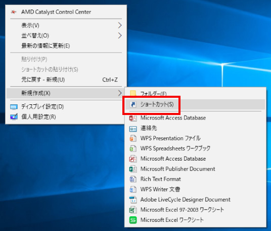Click the Microsoft Publisher Document icon
This screenshot has width=271, height=231.
[x=133, y=169]
